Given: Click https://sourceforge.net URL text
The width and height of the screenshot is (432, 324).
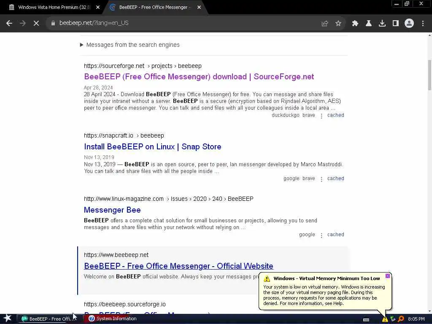Looking at the screenshot, I should pos(114,66).
